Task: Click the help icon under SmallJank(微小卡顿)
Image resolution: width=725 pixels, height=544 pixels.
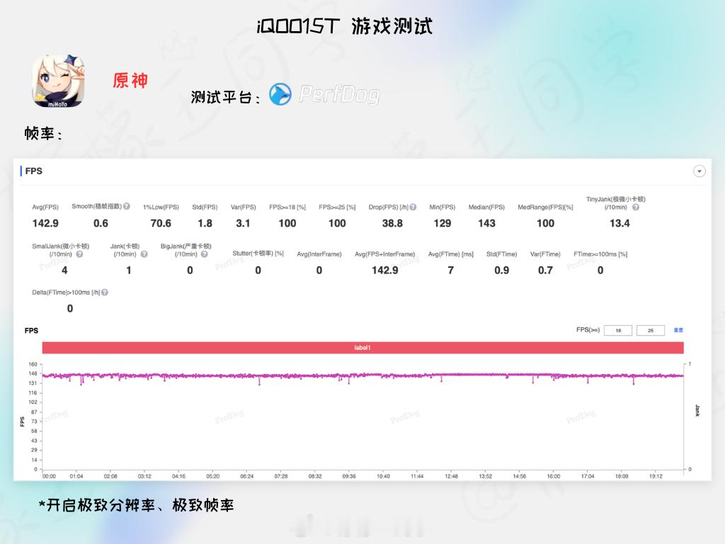Action: pos(79,254)
